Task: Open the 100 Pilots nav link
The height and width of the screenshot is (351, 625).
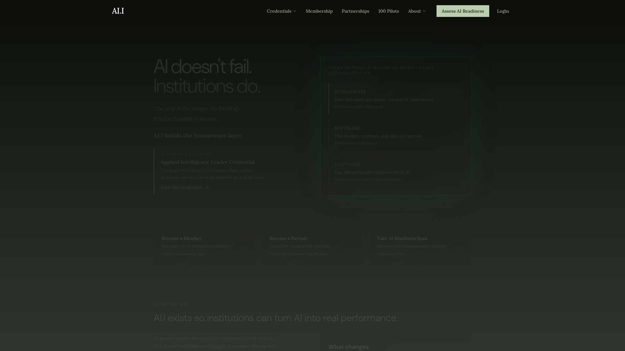Action: pos(388,11)
